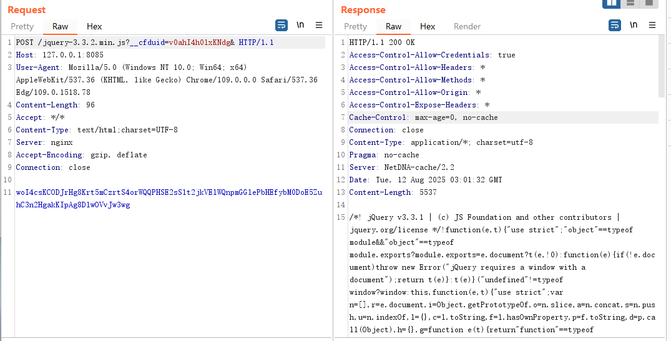Toggle word wrap icon in Request panel
Viewport: 671px width, 341px height.
point(282,25)
